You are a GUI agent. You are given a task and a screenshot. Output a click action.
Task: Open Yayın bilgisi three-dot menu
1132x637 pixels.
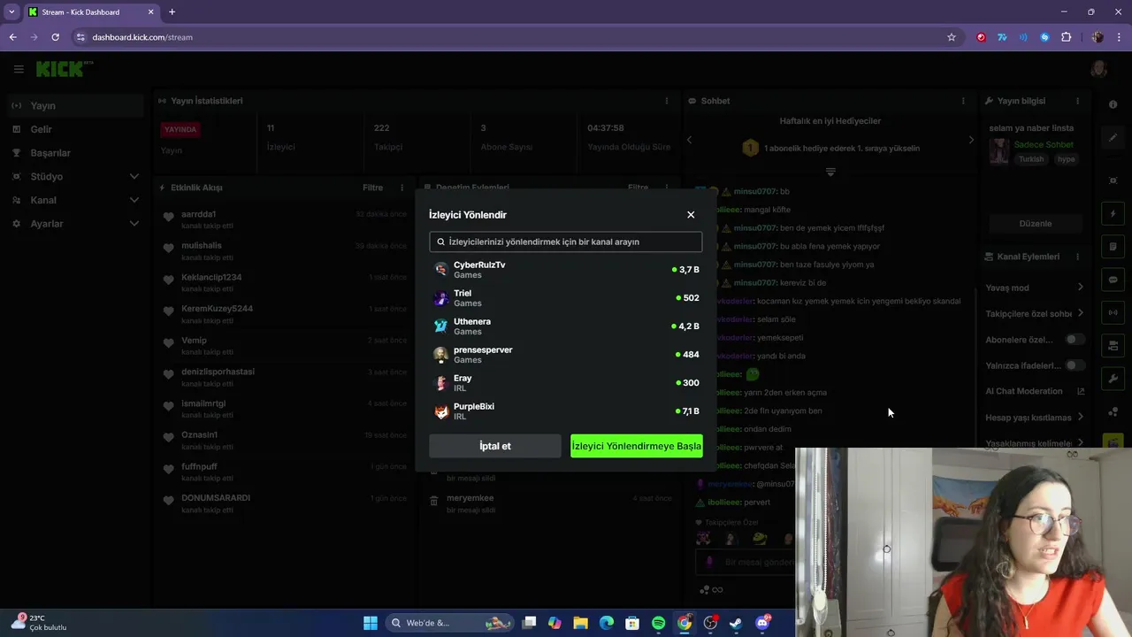[1077, 101]
